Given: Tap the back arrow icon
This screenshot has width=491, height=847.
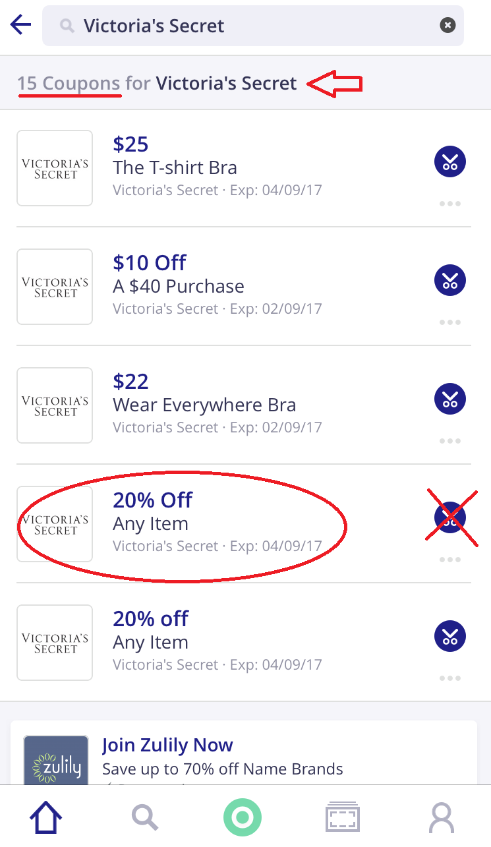Looking at the screenshot, I should (21, 26).
